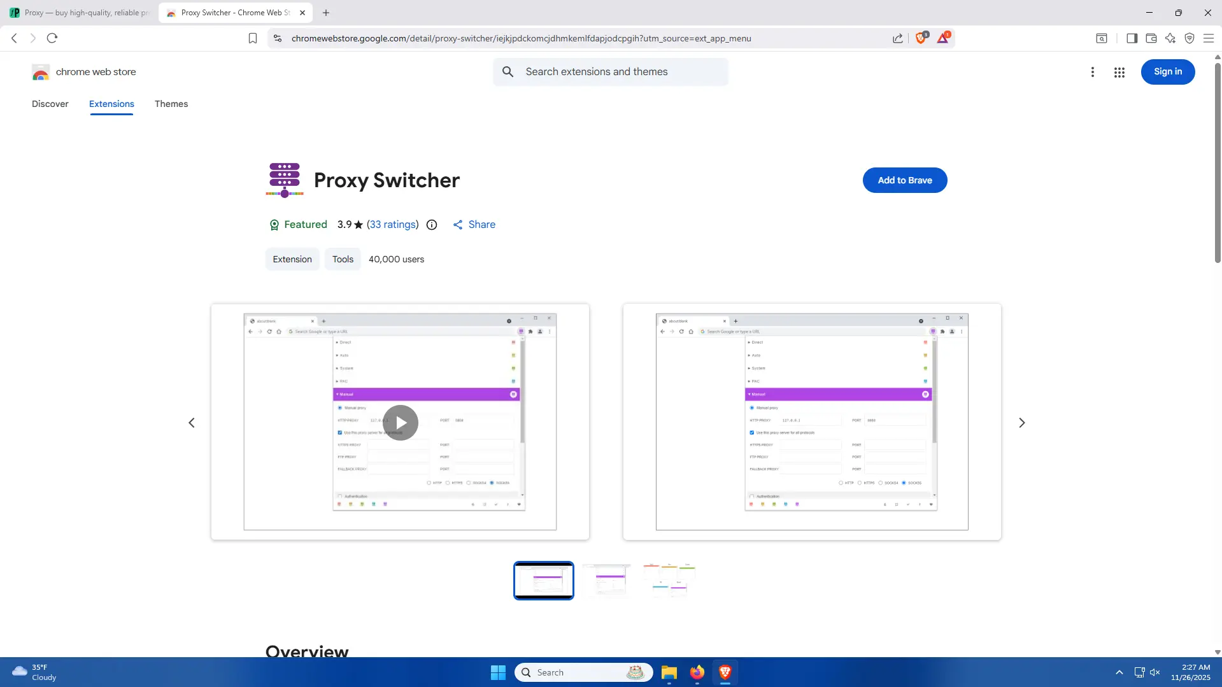Open the share page icon in address bar
The width and height of the screenshot is (1222, 687).
[898, 38]
